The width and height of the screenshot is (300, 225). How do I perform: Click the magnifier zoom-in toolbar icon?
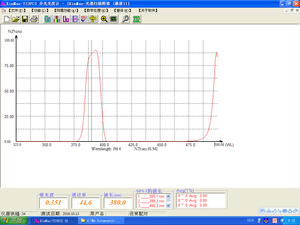[x=104, y=19]
